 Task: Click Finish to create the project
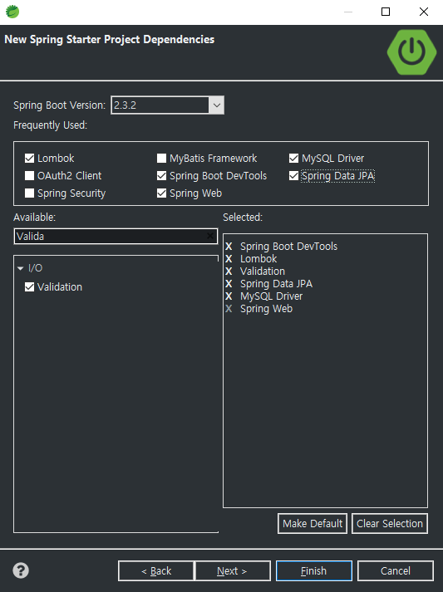tap(313, 570)
